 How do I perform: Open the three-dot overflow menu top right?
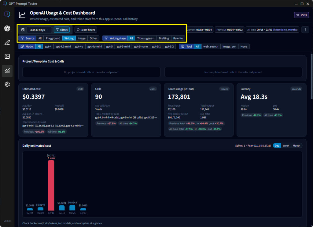point(305,30)
